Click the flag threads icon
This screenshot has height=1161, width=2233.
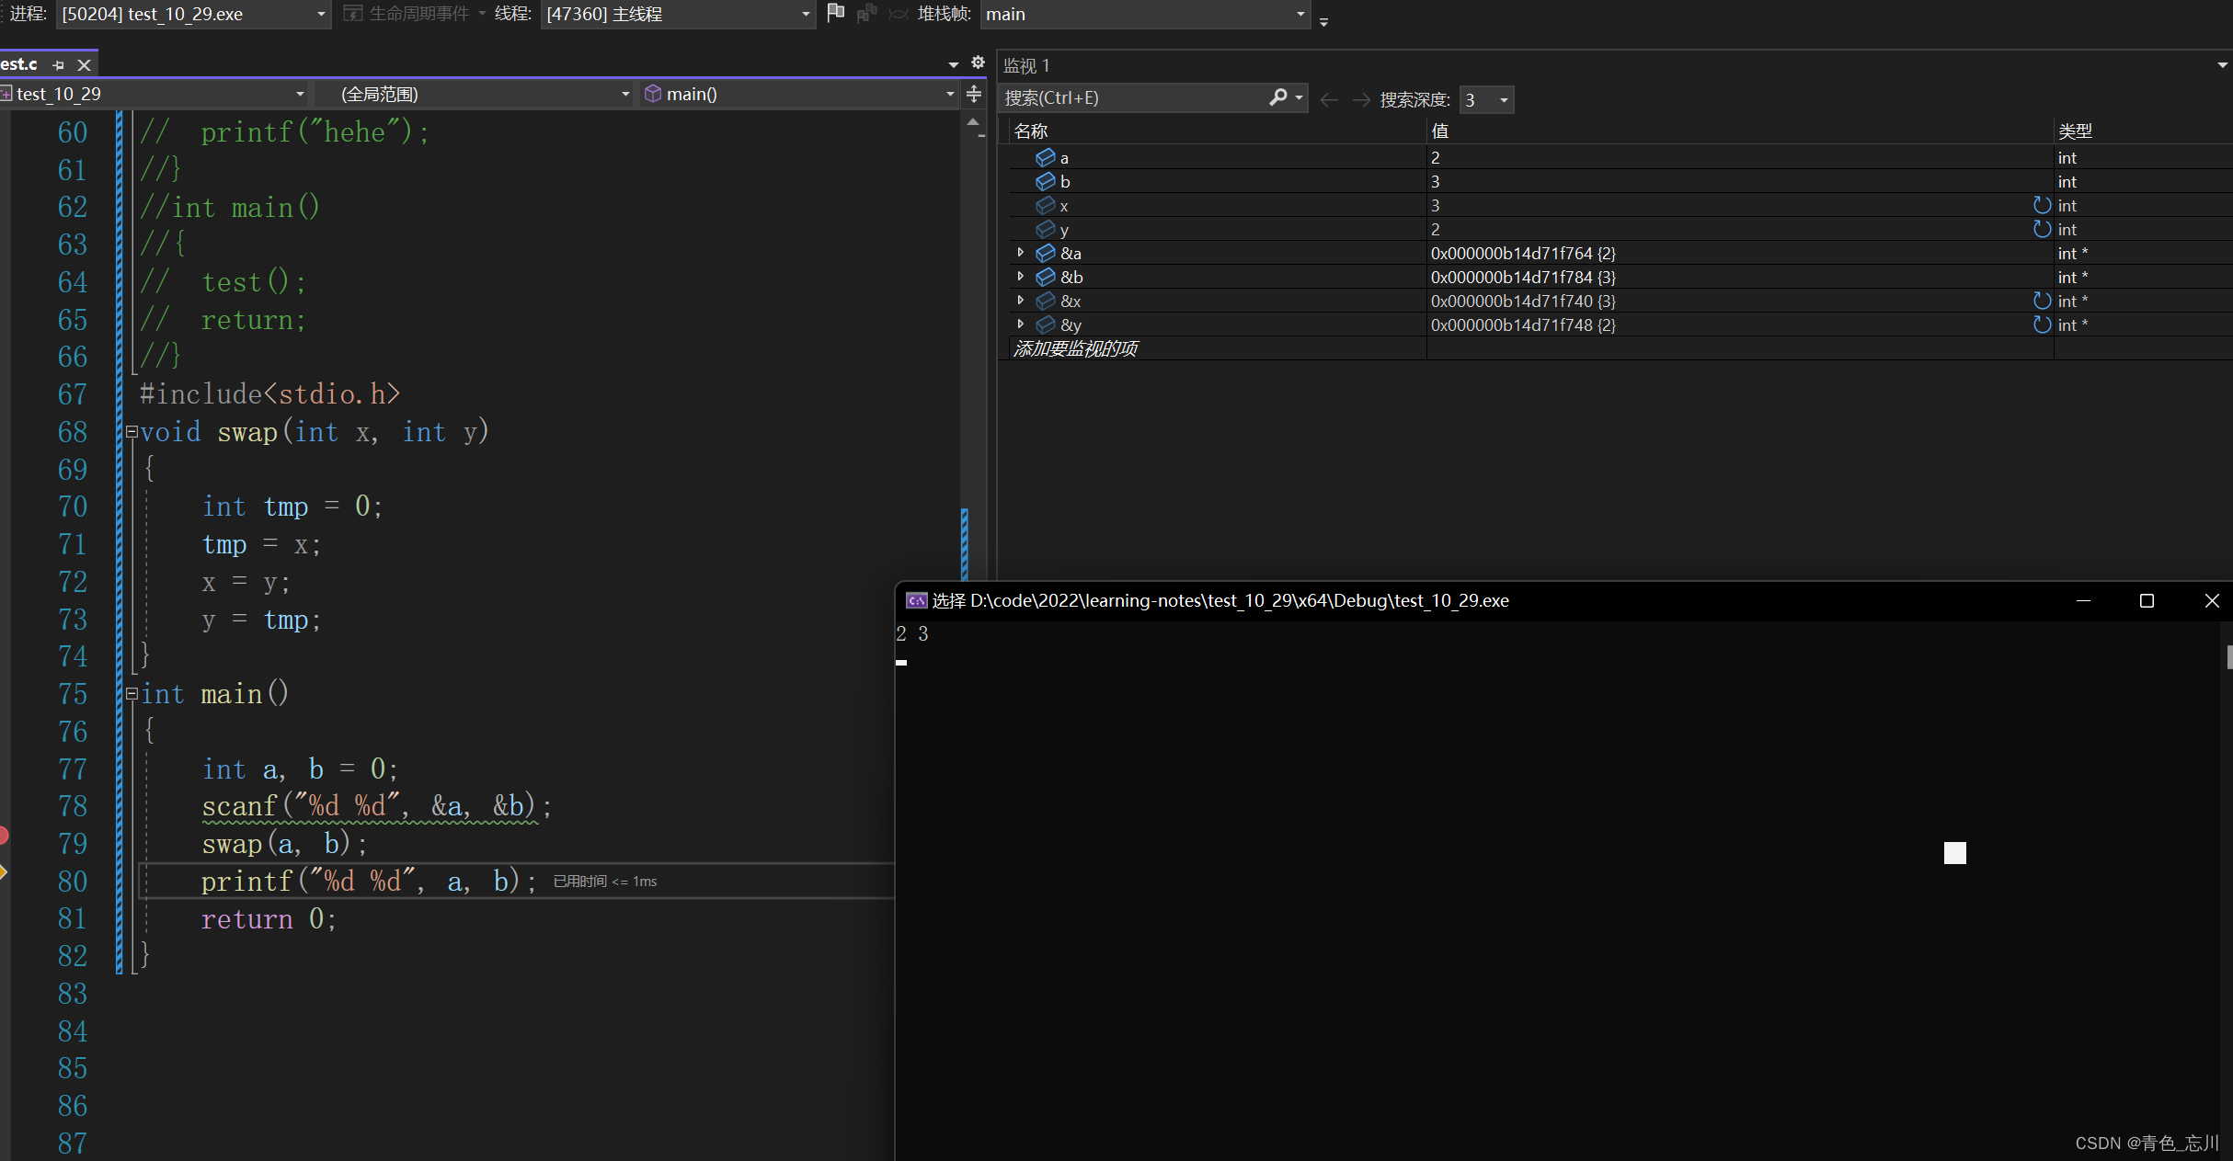coord(836,13)
